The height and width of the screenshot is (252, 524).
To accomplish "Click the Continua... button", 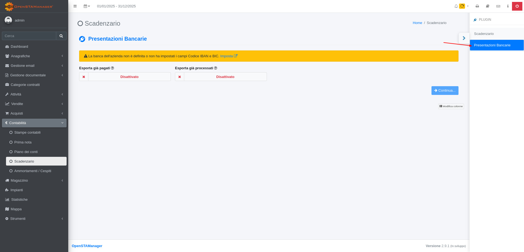I will point(445,91).
